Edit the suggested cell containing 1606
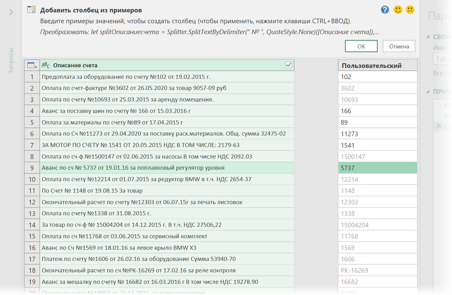Viewport: 452px width, 295px height. coord(378,259)
